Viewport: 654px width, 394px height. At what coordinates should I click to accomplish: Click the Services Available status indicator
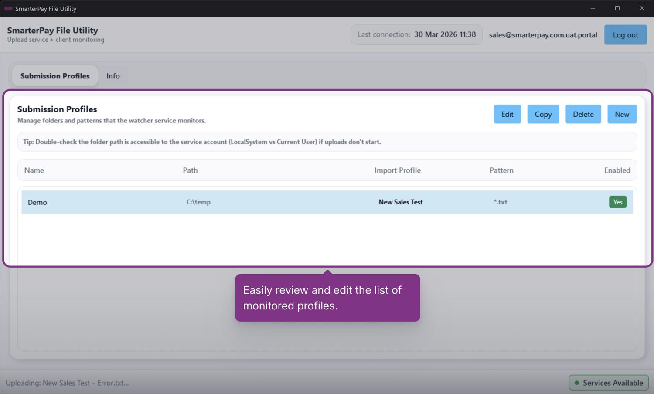609,383
